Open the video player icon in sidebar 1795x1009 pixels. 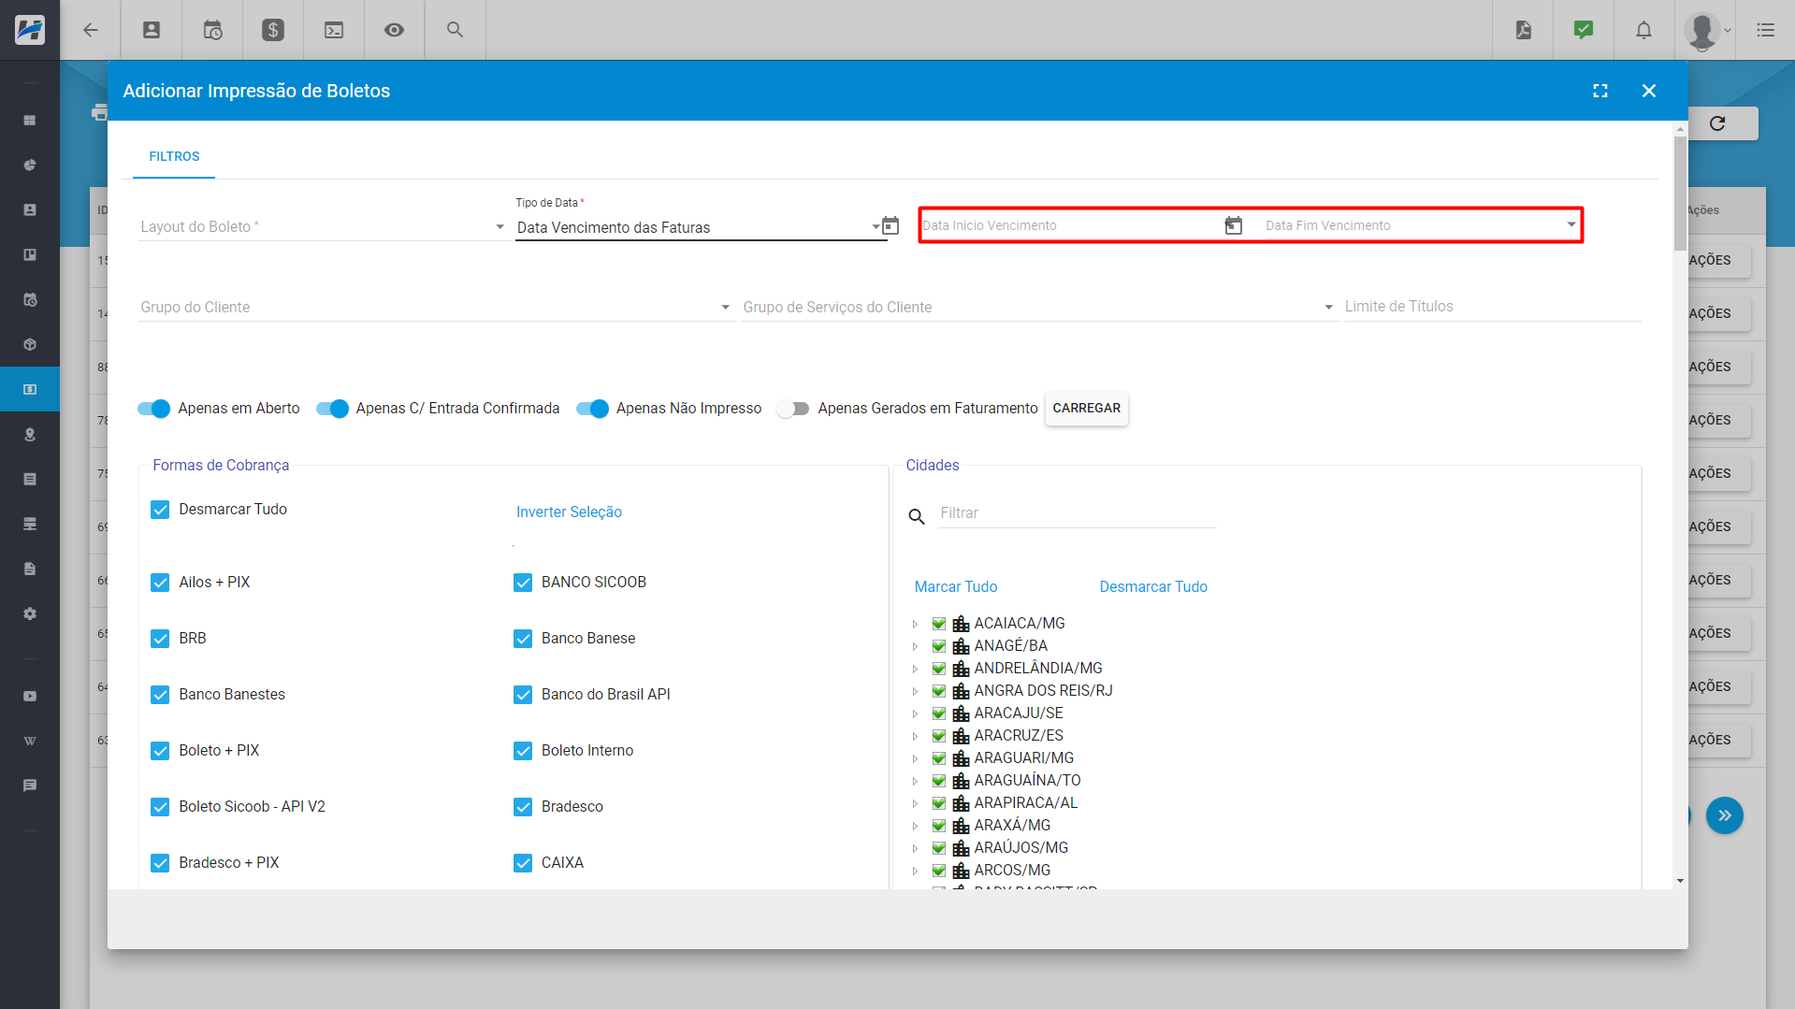30,697
